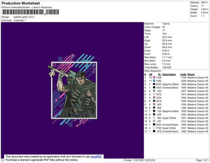
Task: Click the barcode under the worksheet title
Action: [x=30, y=12]
